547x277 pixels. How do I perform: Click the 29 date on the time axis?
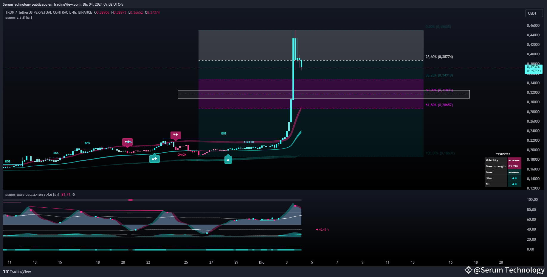pyautogui.click(x=236, y=262)
